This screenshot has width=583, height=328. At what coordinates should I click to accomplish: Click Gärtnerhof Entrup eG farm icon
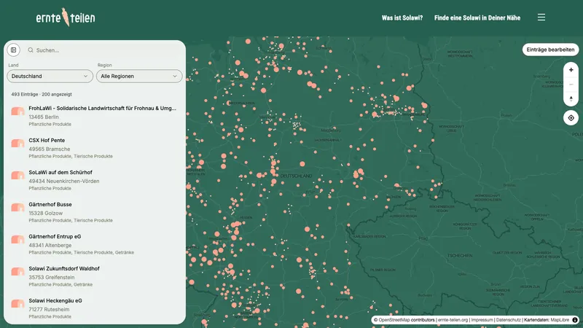[17, 239]
